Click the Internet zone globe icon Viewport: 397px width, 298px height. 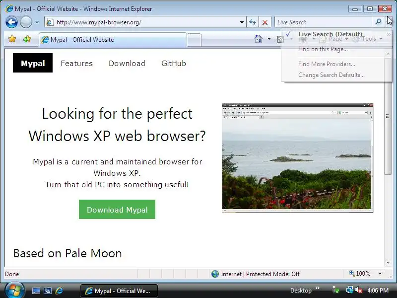215,274
